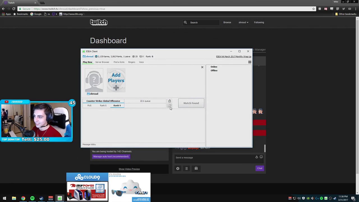Click the 10 in queue status text

145,101
